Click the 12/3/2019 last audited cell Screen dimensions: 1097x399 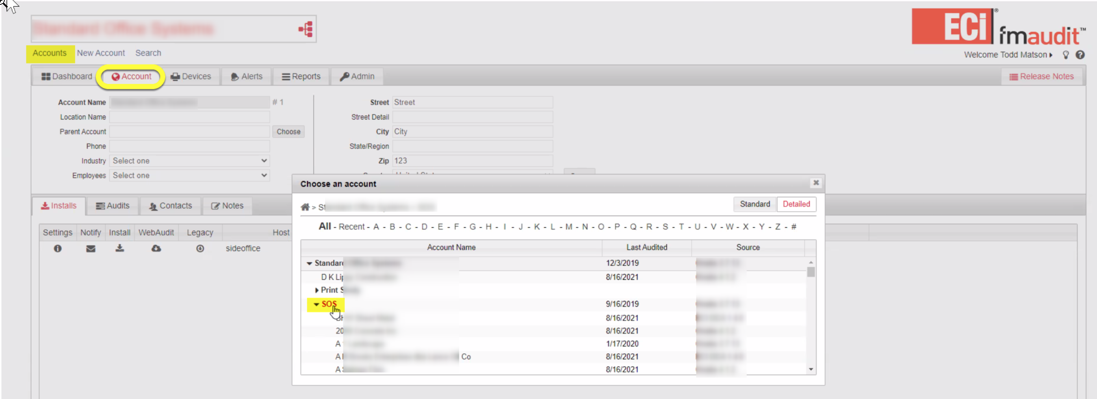coord(622,264)
